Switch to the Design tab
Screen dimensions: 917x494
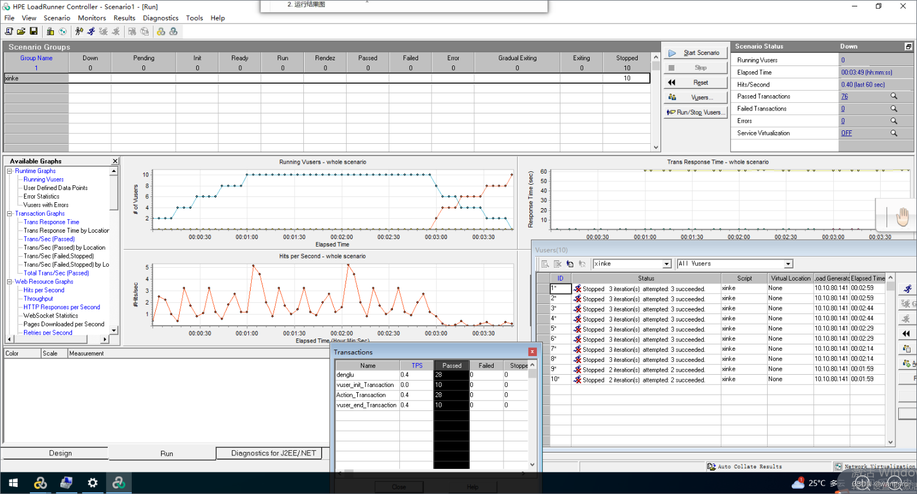point(60,454)
